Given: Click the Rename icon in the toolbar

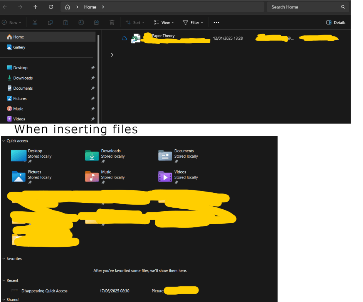Looking at the screenshot, I should point(81,22).
